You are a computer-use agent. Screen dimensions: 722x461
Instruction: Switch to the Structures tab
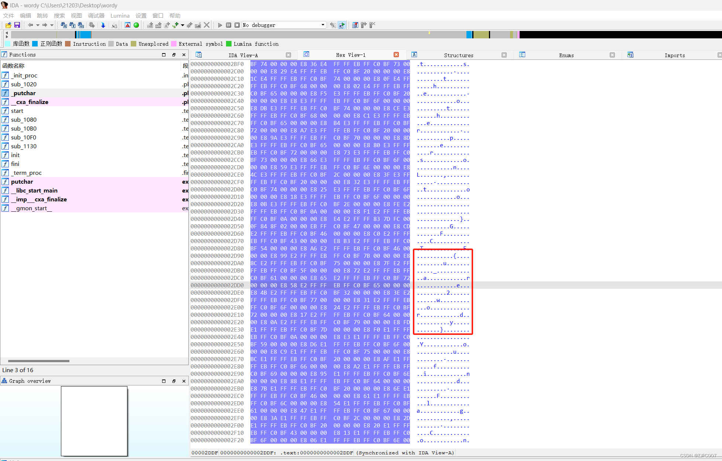point(459,55)
